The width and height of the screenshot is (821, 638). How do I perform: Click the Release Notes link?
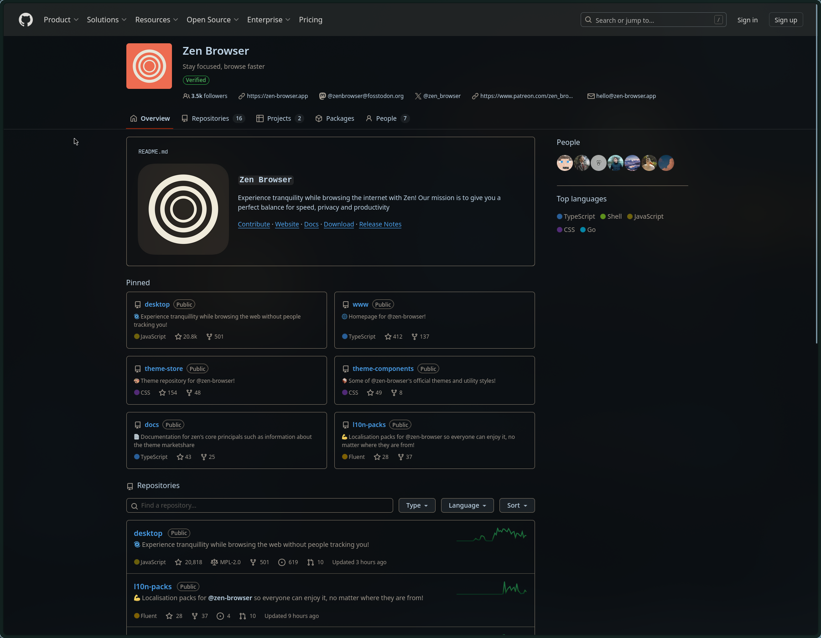point(380,224)
